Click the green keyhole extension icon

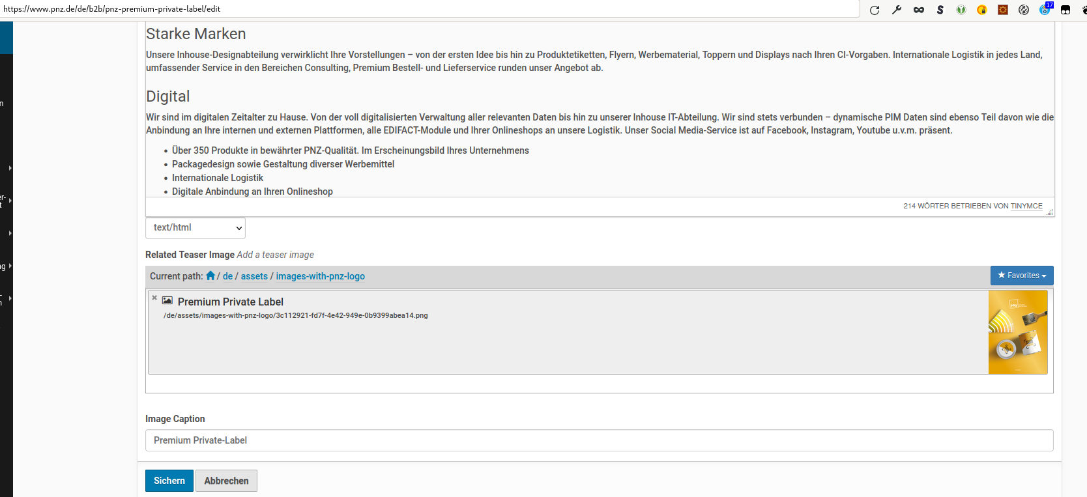point(961,10)
